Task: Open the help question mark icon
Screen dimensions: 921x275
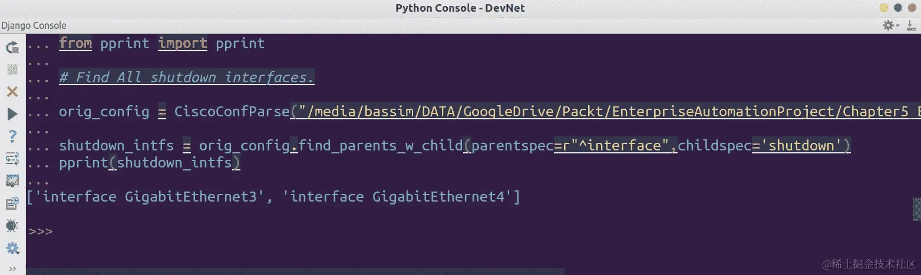Action: click(x=12, y=136)
